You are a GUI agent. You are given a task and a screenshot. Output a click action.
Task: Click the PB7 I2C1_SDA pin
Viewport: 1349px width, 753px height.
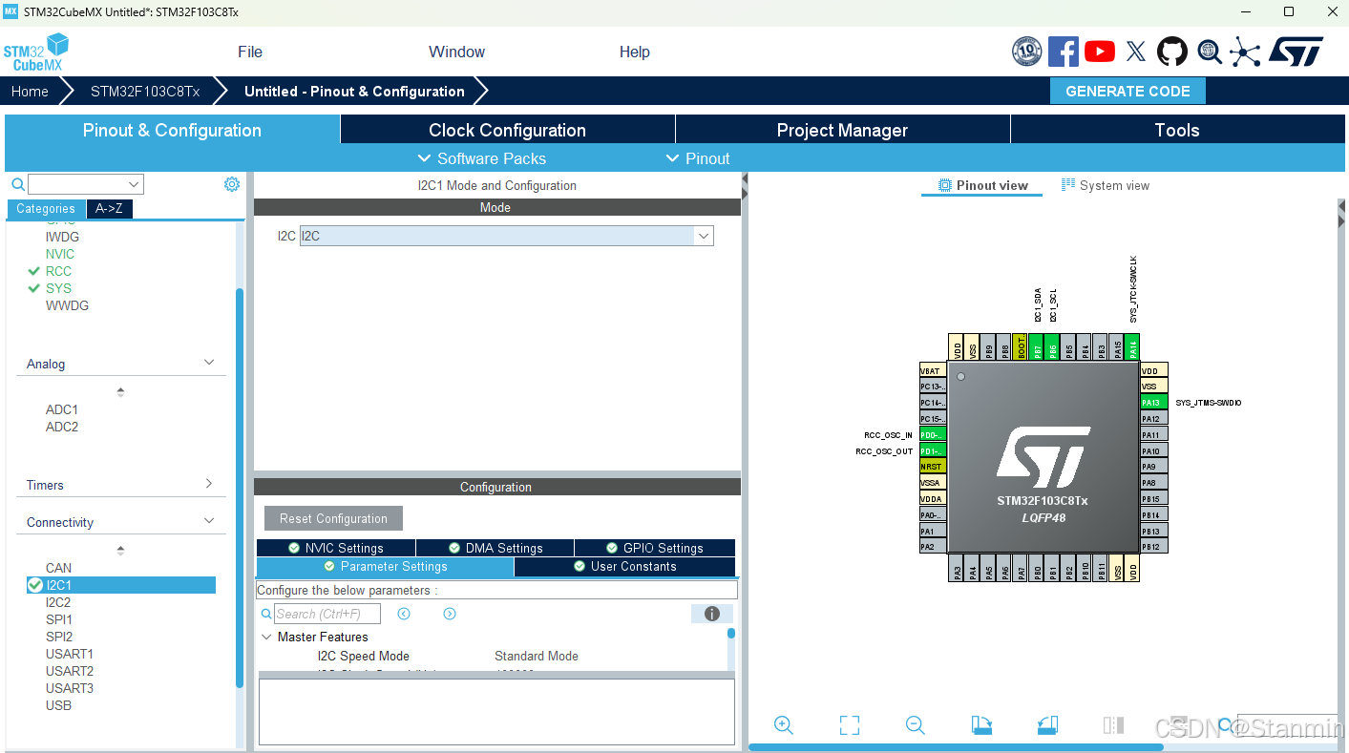click(1037, 348)
